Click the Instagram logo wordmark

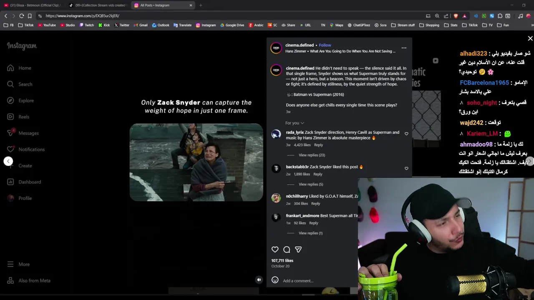22,46
